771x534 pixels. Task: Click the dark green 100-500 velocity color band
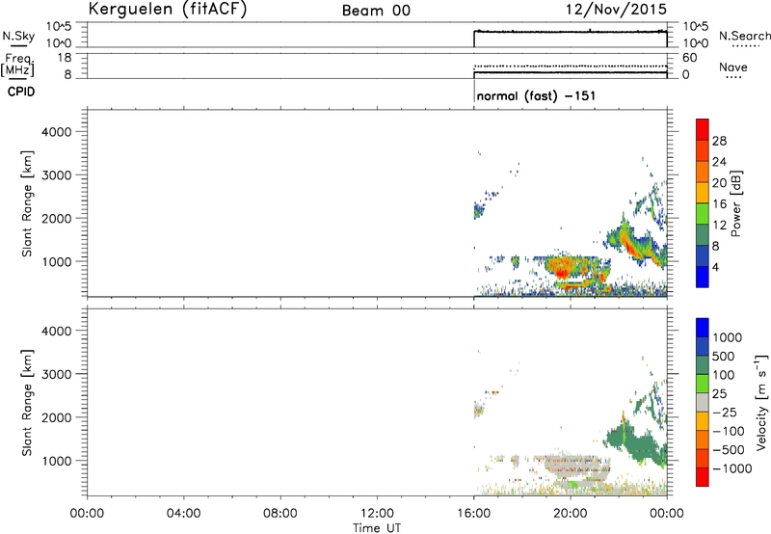coord(703,365)
